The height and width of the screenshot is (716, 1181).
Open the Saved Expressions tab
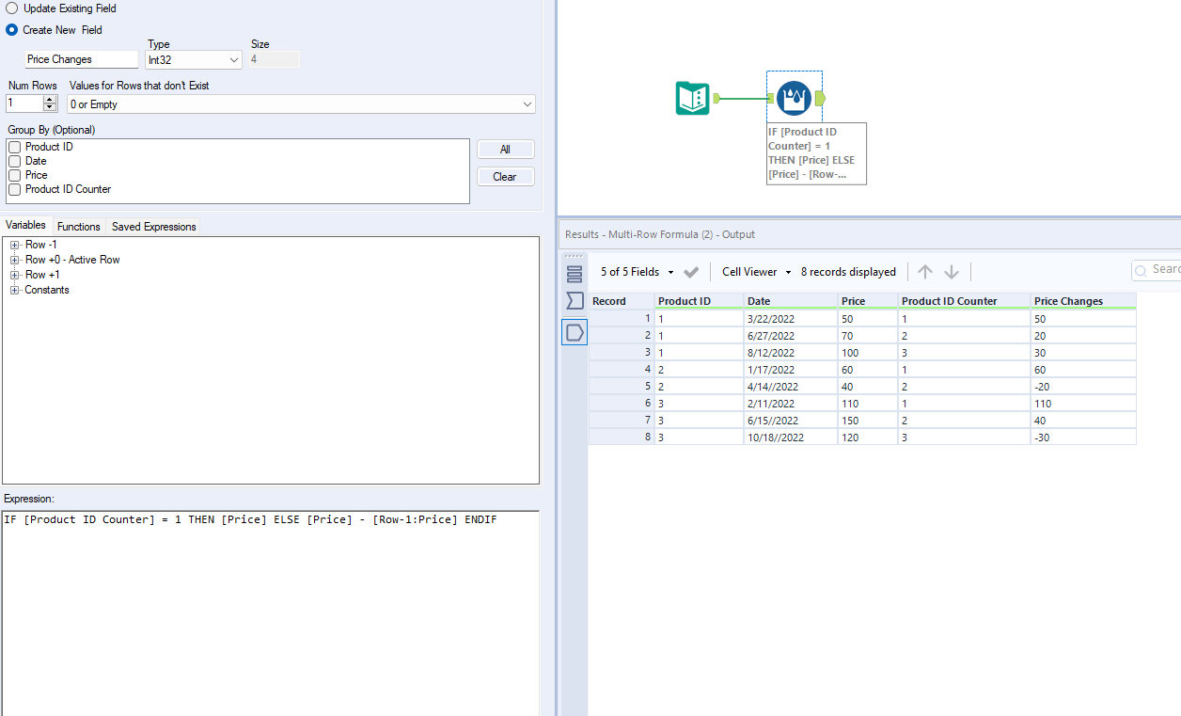click(152, 226)
